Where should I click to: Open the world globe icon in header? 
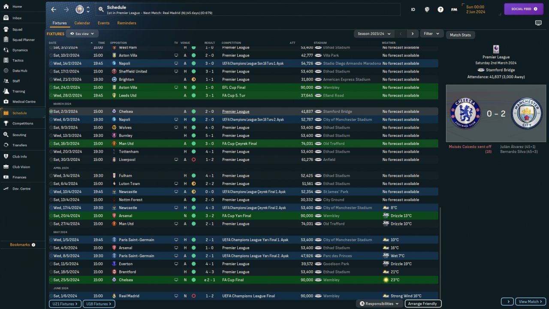427,9
